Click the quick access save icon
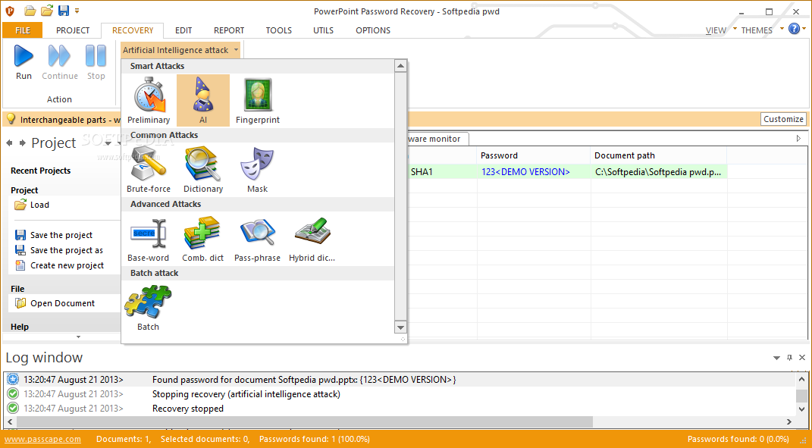Image resolution: width=812 pixels, height=448 pixels. click(x=64, y=11)
